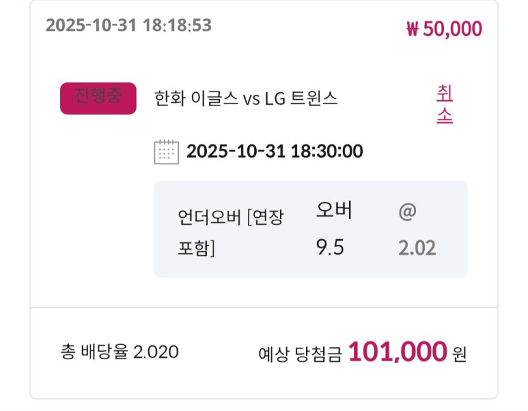
Task: Click the 언더오버 [연장 포함] market label
Action: [x=231, y=218]
